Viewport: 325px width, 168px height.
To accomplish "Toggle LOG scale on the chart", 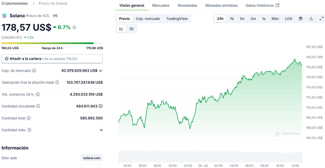I will 288,19.
